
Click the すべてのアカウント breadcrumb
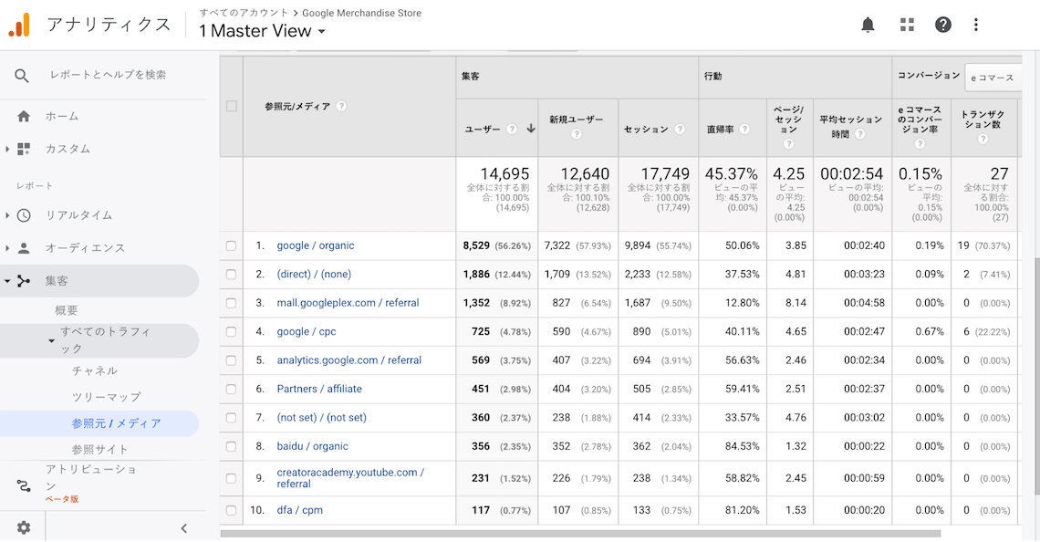pyautogui.click(x=244, y=13)
